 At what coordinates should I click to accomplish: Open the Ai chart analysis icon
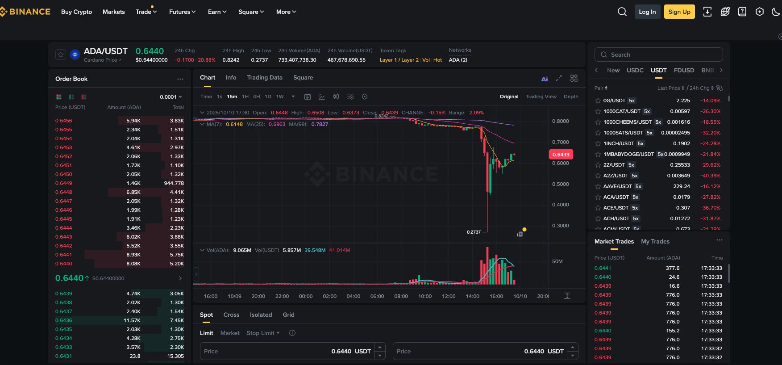coord(545,79)
